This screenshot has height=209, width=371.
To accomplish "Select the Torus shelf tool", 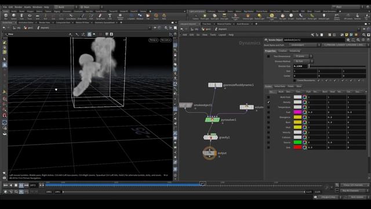I will point(30,16).
